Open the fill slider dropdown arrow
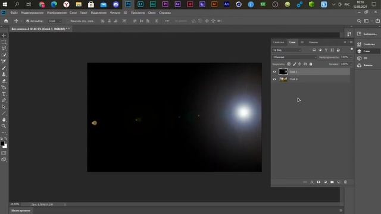This screenshot has width=381, height=214. pyautogui.click(x=351, y=64)
